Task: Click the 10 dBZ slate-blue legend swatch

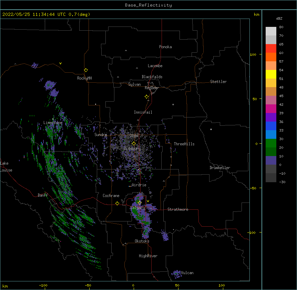Action: pos(271,160)
